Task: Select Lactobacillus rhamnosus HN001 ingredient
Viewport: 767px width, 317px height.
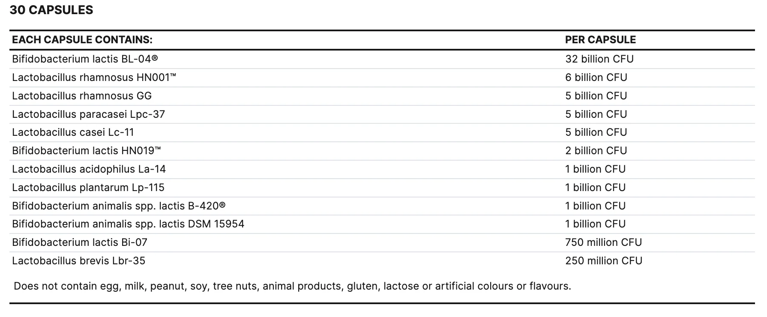Action: 94,78
